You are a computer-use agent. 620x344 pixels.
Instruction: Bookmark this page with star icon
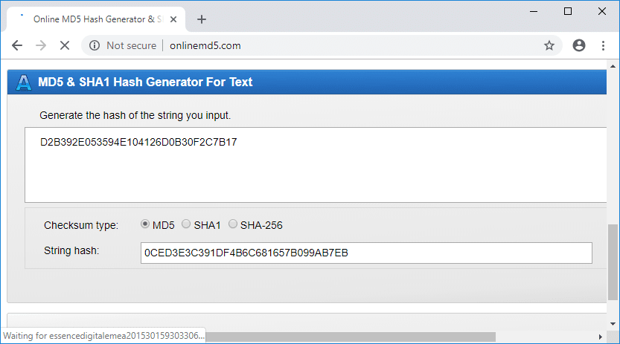(549, 45)
